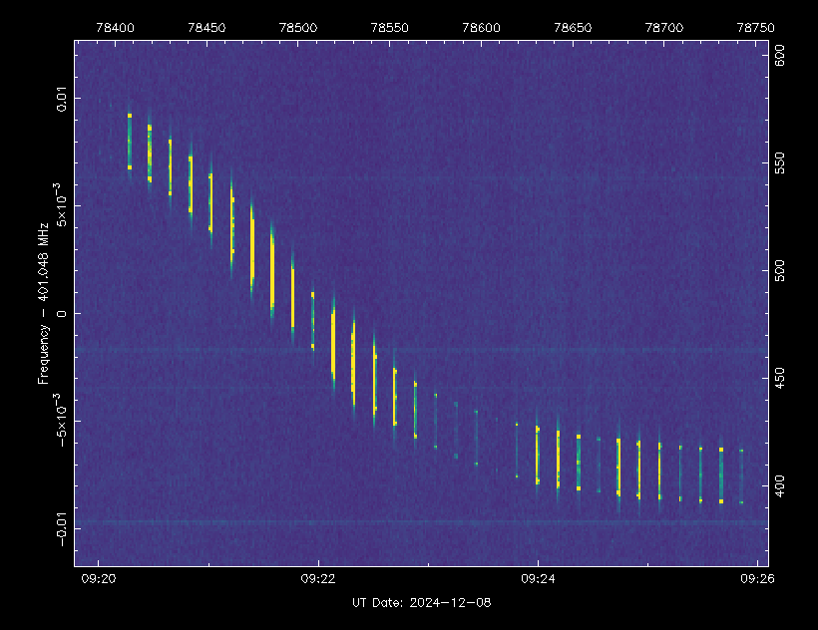Click the 09:22 time tick label
The width and height of the screenshot is (818, 630).
[317, 578]
